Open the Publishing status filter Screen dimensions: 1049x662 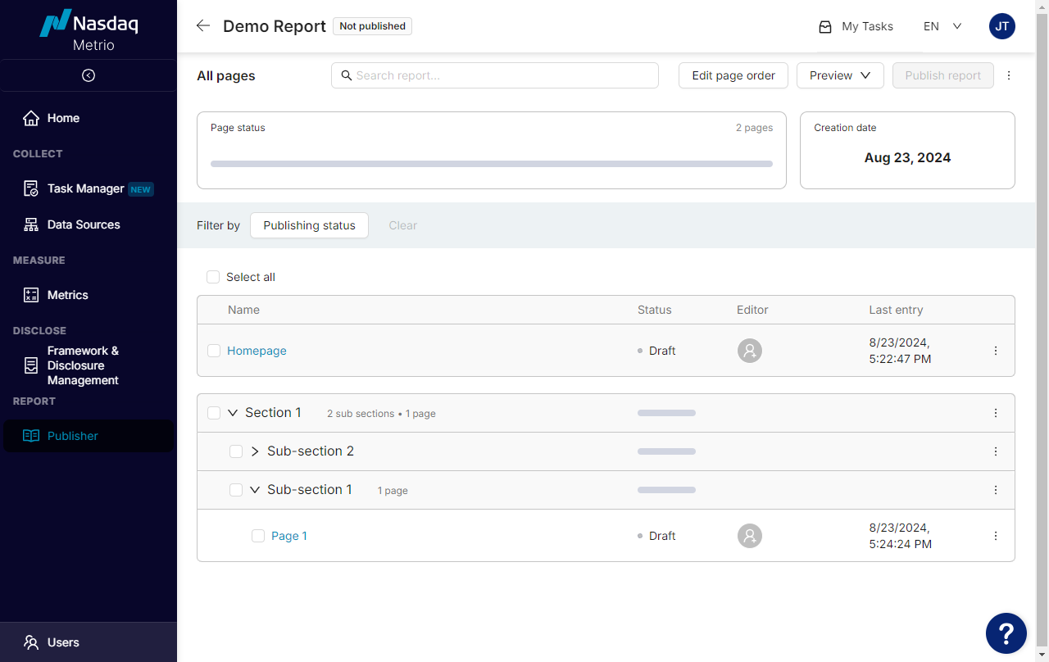tap(309, 225)
